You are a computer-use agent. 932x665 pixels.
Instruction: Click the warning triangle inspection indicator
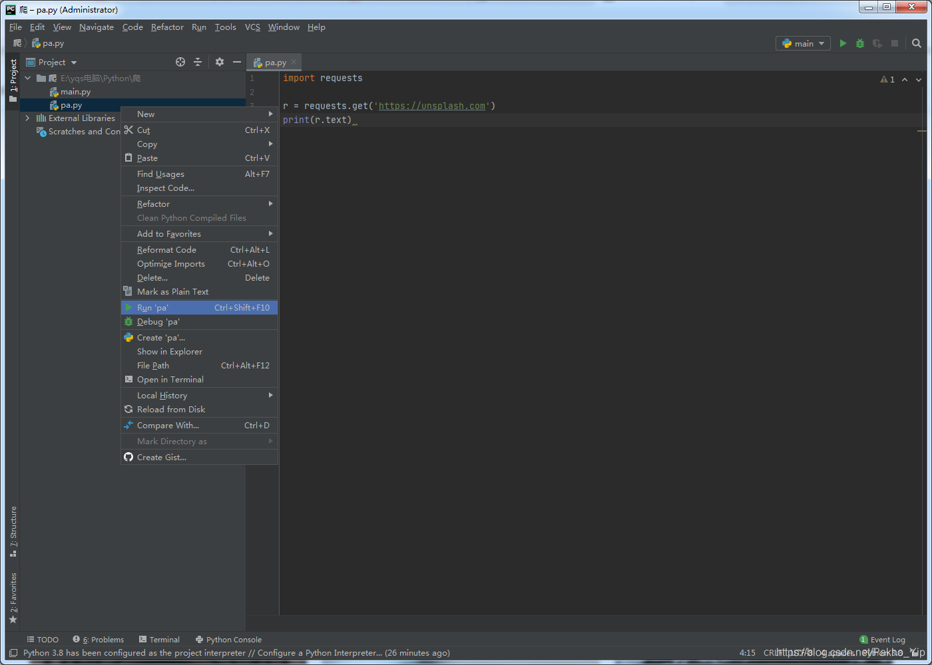884,79
